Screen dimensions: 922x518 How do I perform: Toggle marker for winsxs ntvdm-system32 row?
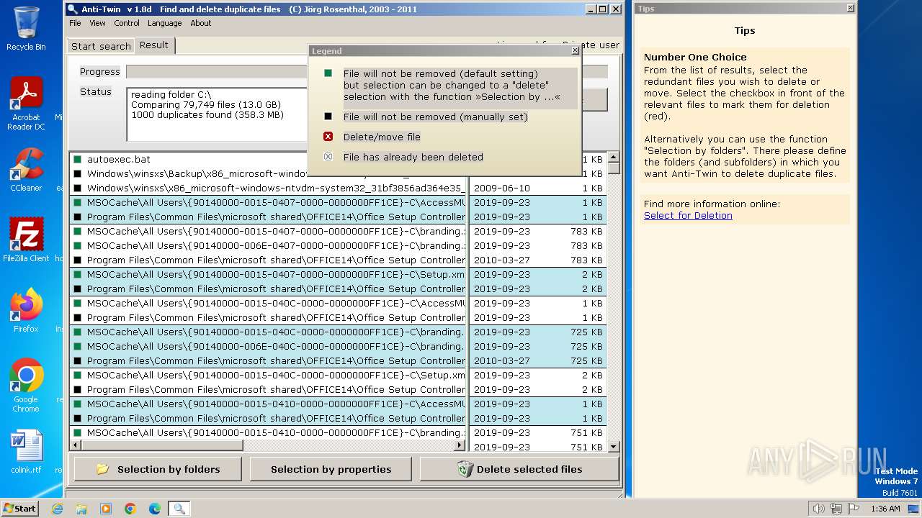78,188
